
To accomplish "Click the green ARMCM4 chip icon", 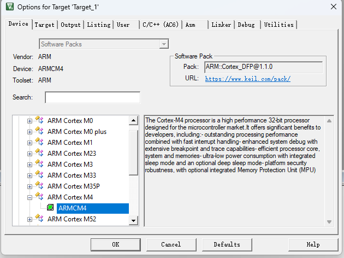I will tap(50, 207).
